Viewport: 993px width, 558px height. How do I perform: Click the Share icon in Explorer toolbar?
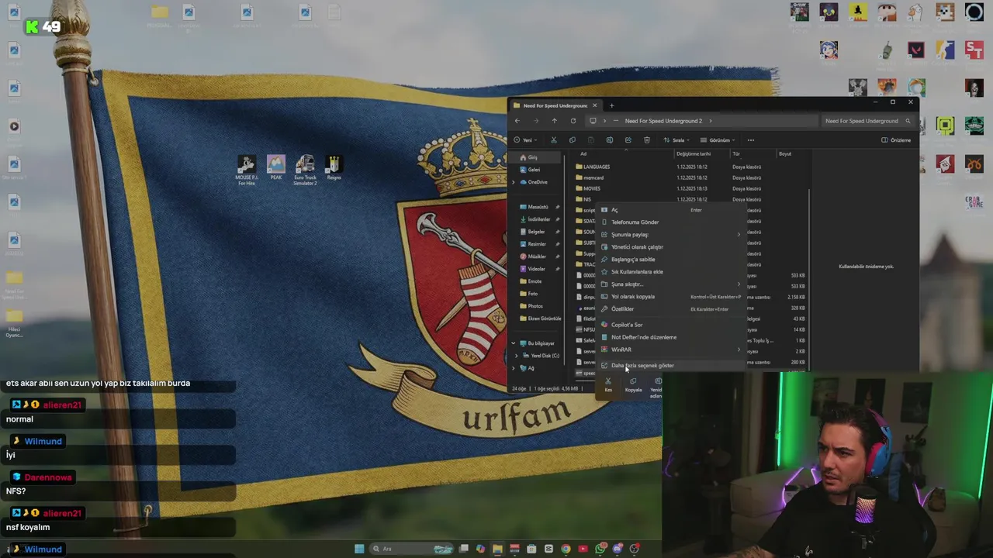point(628,140)
